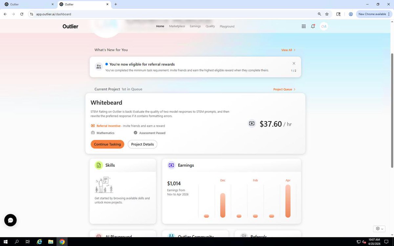The height and width of the screenshot is (246, 394).
Task: Click the Whitebeard project title
Action: (x=106, y=103)
